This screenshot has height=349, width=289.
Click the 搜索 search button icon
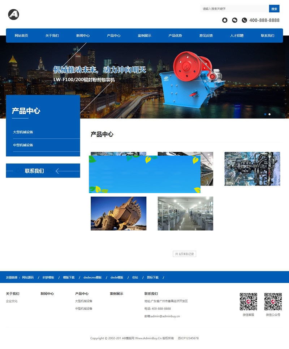pyautogui.click(x=275, y=8)
